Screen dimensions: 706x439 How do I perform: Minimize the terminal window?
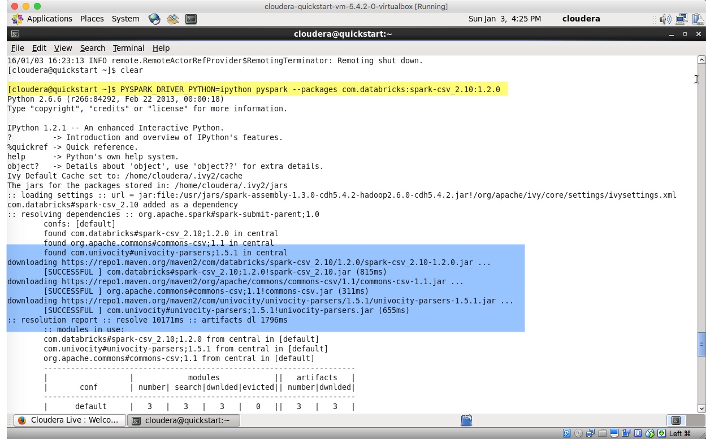[x=672, y=34]
